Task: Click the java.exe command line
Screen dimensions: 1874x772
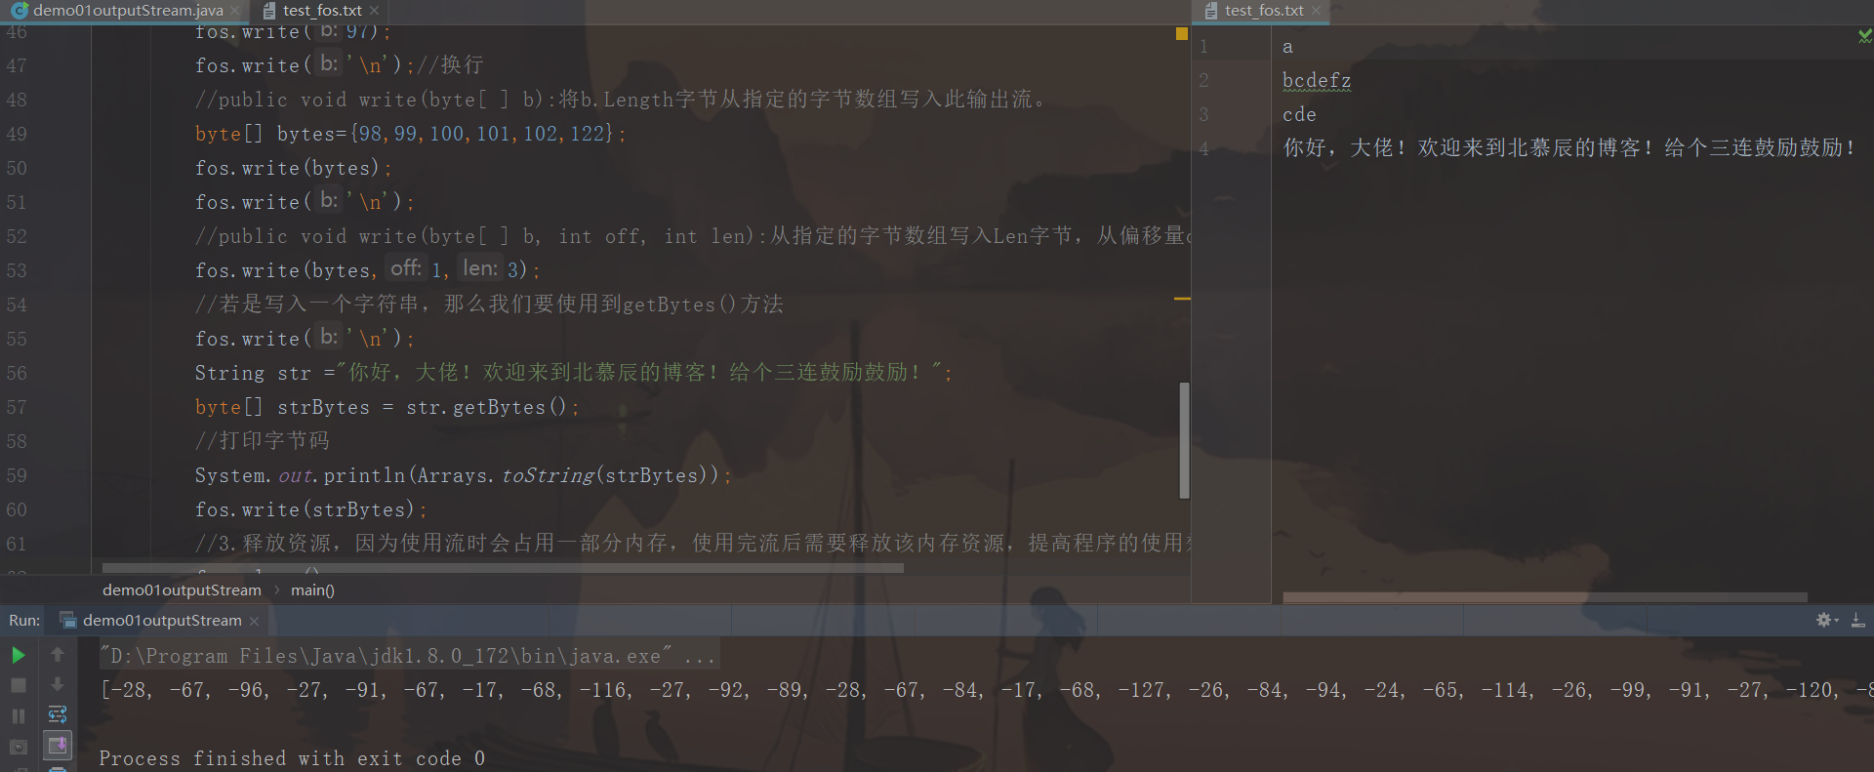Action: [410, 656]
